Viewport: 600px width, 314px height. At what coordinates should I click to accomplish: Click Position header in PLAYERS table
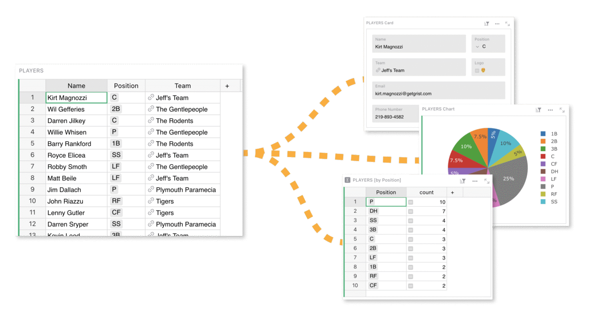click(x=126, y=86)
